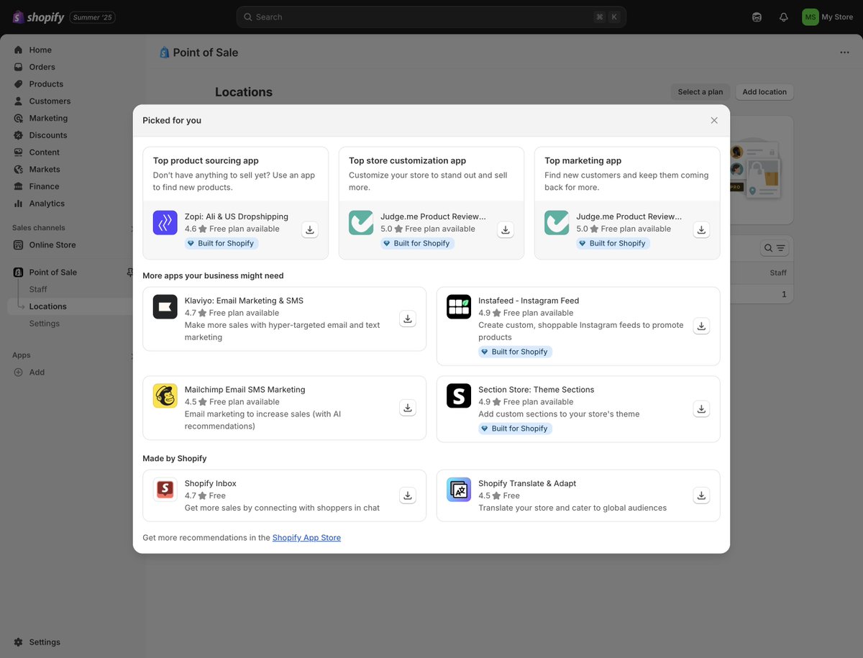The height and width of the screenshot is (658, 863).
Task: Install Mailchimp Email SMS Marketing
Action: coord(408,408)
